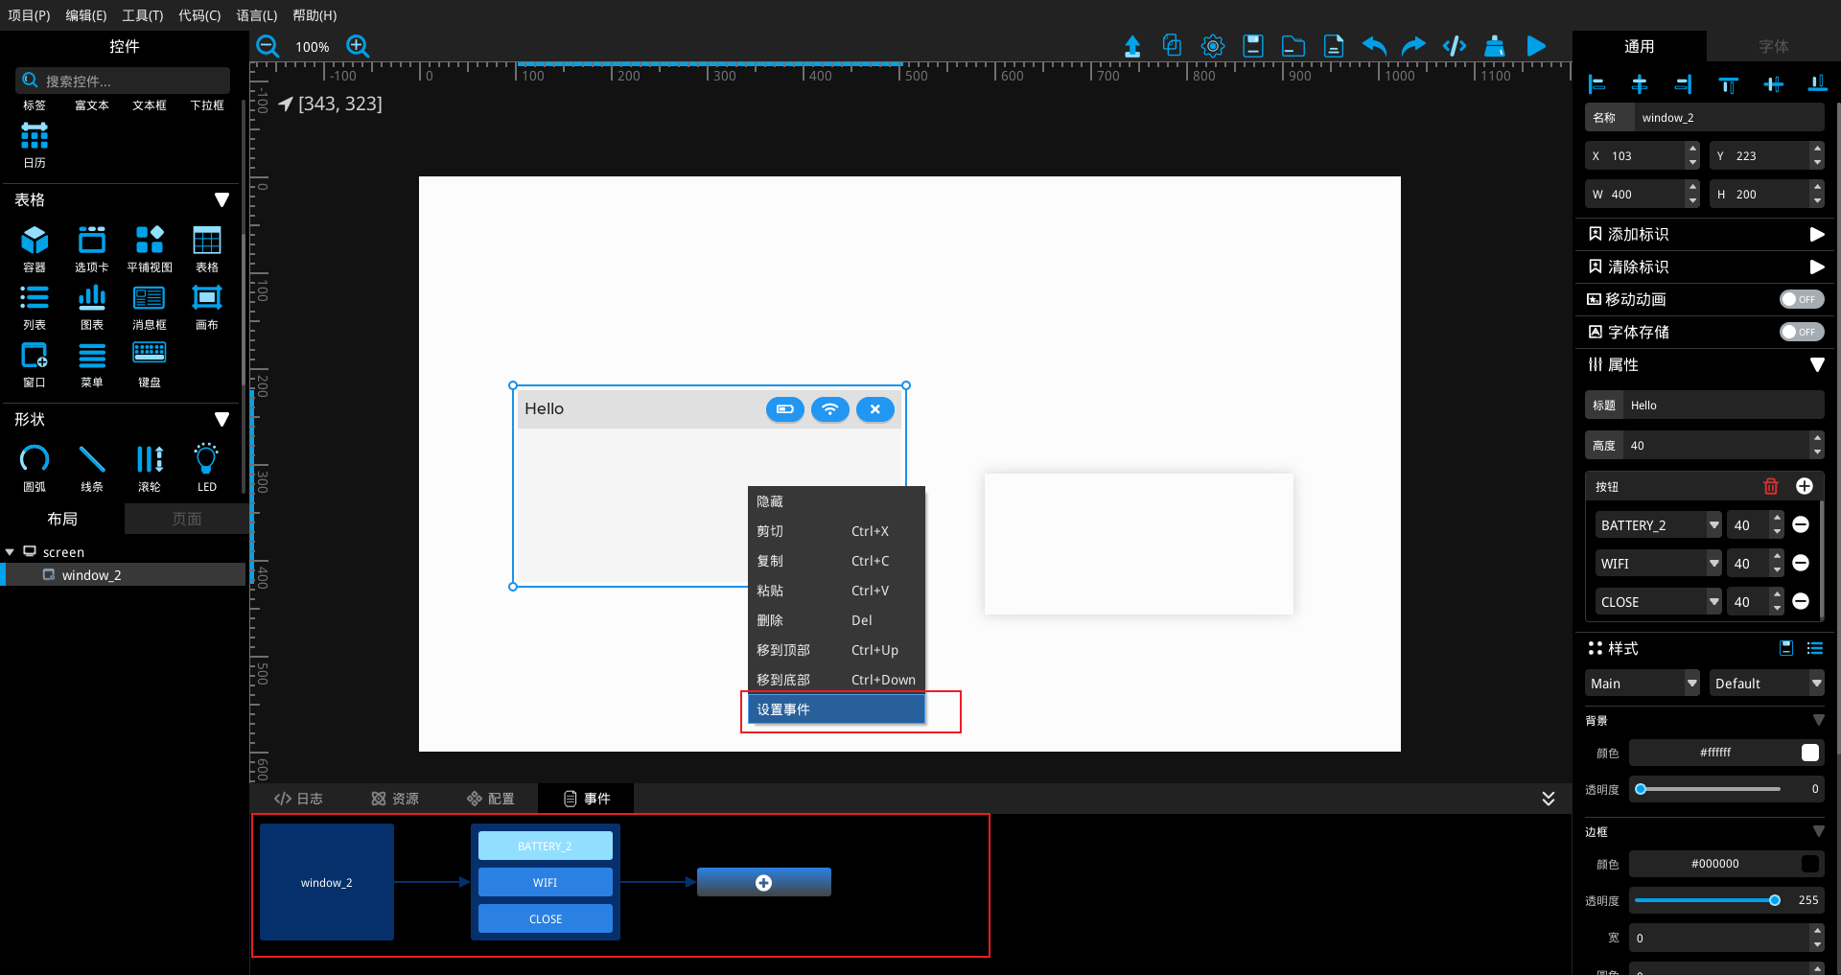Open the Main style part dropdown

pyautogui.click(x=1643, y=684)
